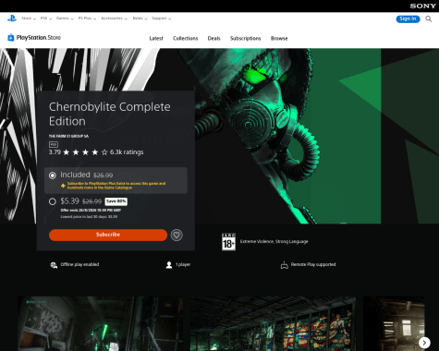
Task: Click the IARC 18+ rating badge
Action: pos(228,242)
